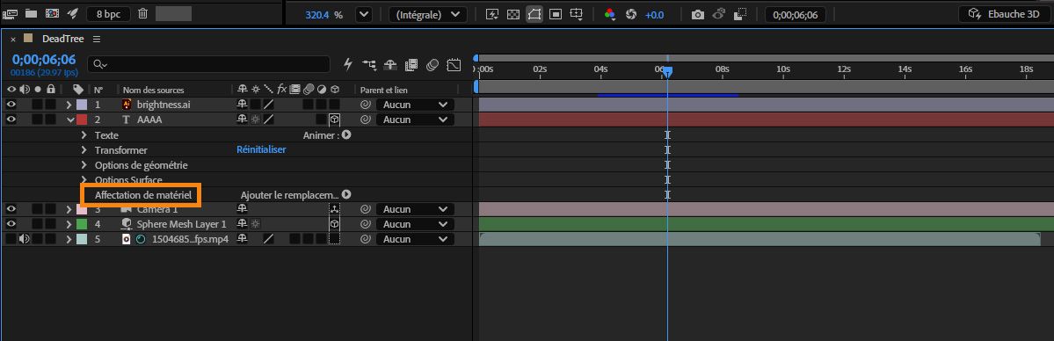1054x341 pixels.
Task: Enable frame blending for the composition
Action: pos(411,64)
